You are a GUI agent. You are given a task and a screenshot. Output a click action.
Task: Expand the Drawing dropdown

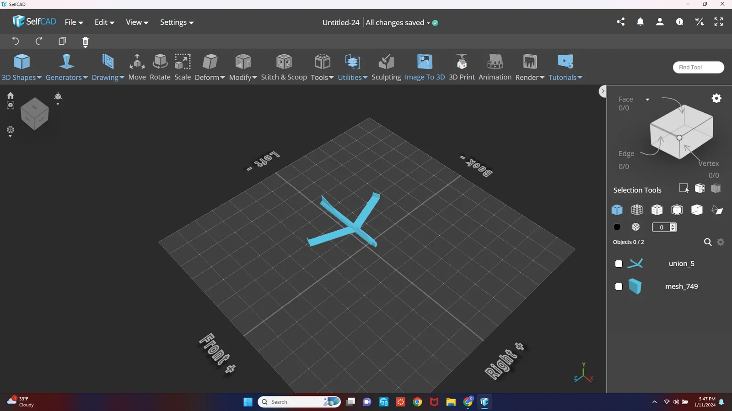click(x=122, y=78)
